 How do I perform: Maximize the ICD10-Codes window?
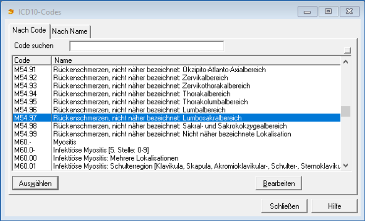328,12
